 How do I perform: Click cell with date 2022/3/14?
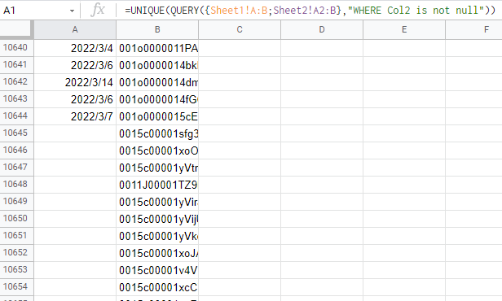[x=75, y=82]
